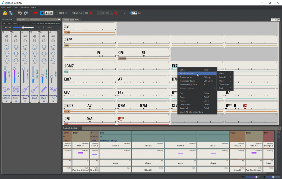The width and height of the screenshot is (282, 179).
Task: Expand the Set chord type submenu
Action: click(197, 73)
